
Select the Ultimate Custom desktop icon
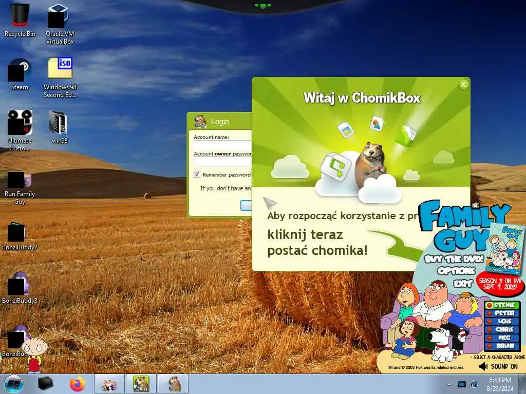[x=20, y=131]
